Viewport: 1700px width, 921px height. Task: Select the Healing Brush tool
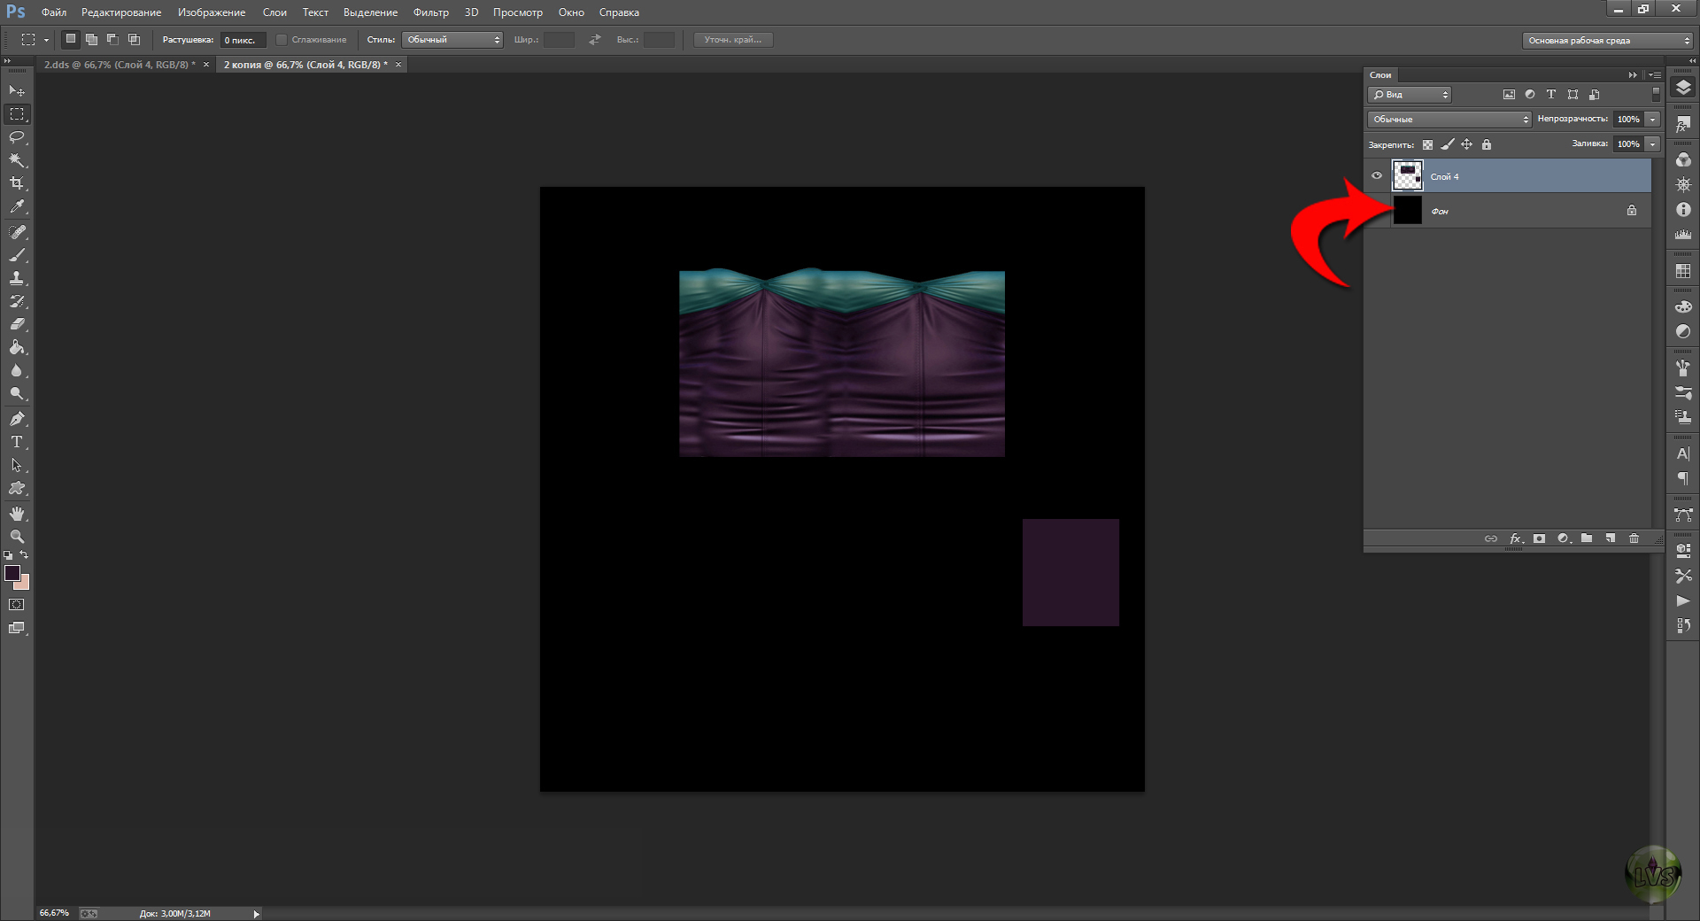[x=17, y=232]
